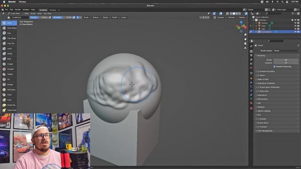Image resolution: width=301 pixels, height=169 pixels.
Task: Open the Brush dropdown in header
Action: (x=87, y=17)
